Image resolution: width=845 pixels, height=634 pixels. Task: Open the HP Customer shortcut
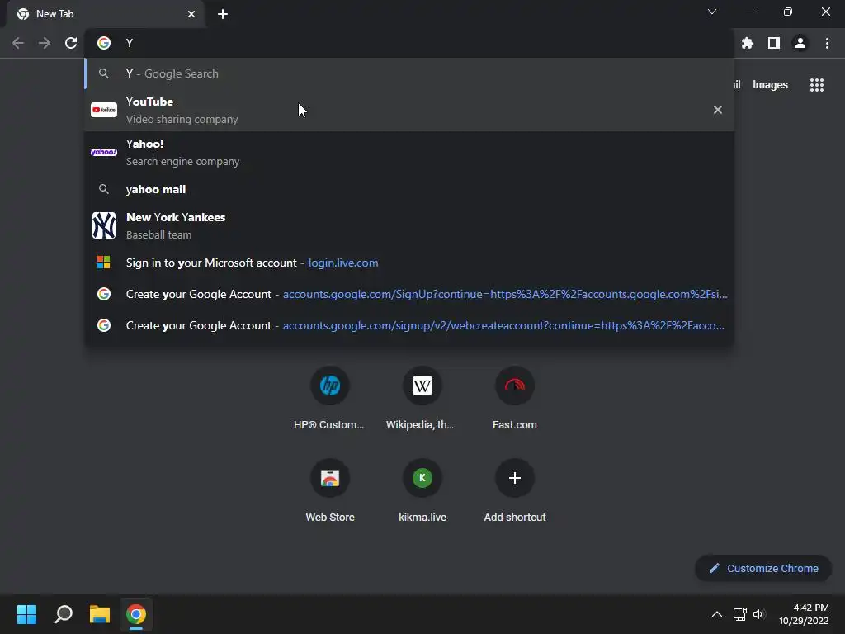pos(329,396)
